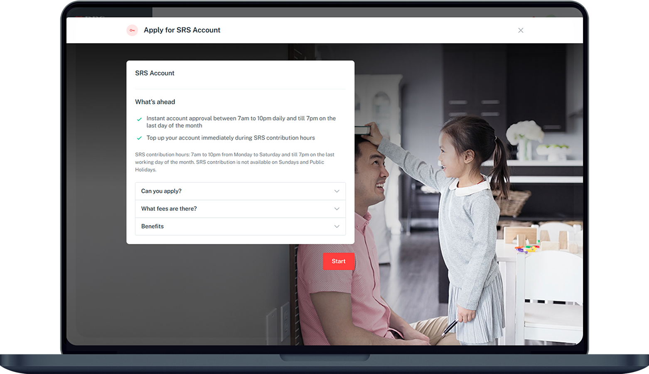Expand the Benefits chevron arrow
The image size is (649, 374).
pyautogui.click(x=337, y=226)
